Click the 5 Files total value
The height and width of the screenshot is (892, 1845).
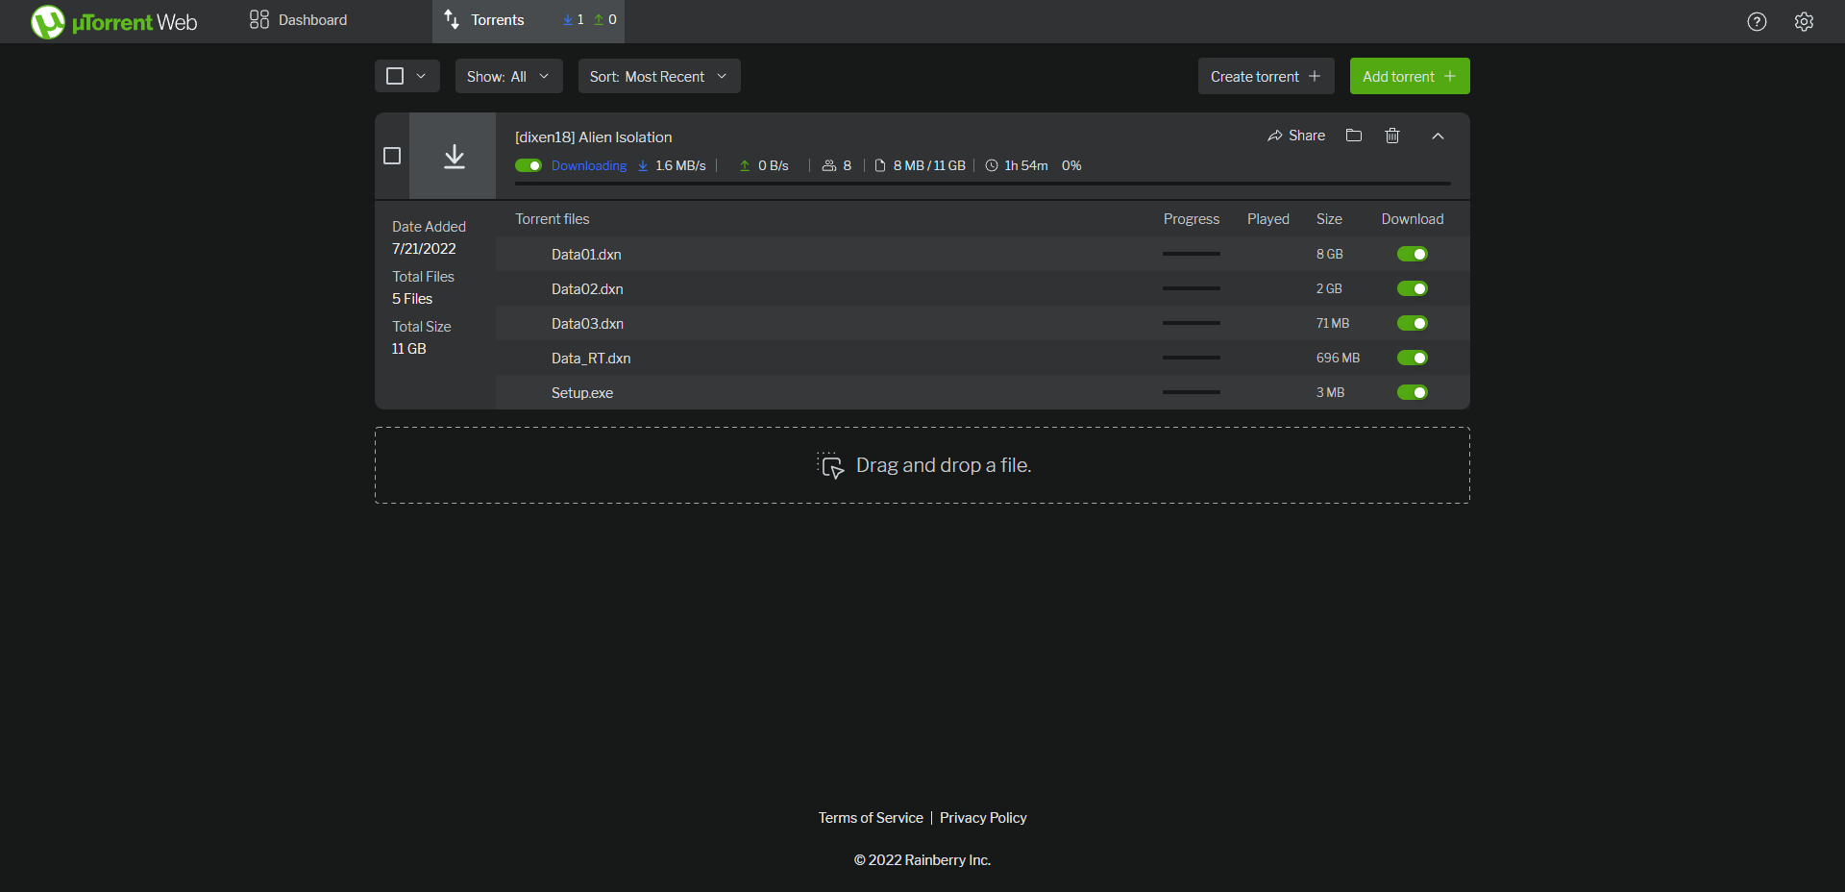[x=412, y=299]
